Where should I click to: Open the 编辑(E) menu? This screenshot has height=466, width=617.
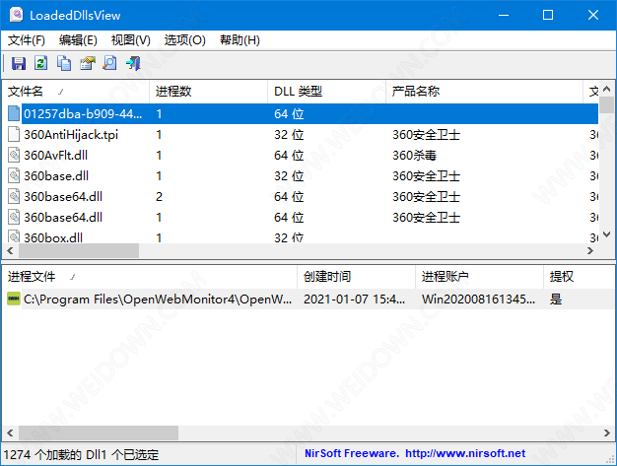pos(78,40)
